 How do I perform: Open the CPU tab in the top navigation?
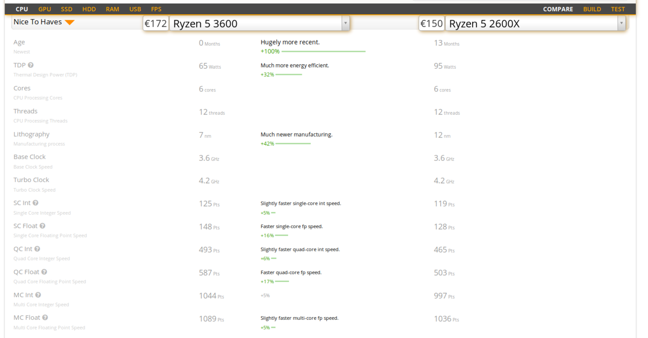[x=22, y=9]
